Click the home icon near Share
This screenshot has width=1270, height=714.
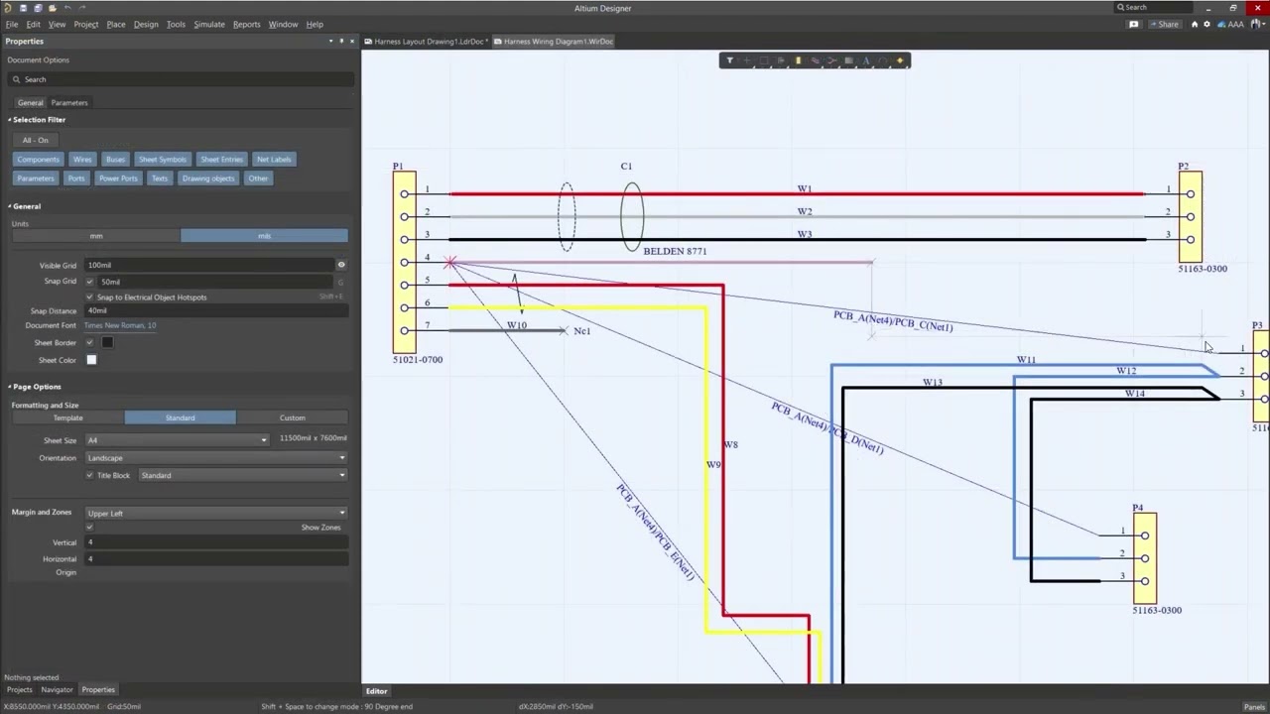[x=1195, y=24]
